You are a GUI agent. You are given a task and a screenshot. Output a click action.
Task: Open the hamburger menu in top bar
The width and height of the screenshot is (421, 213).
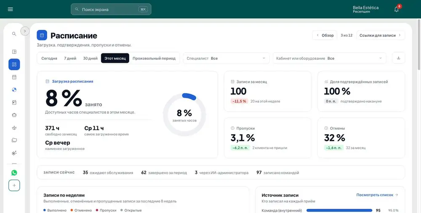click(10, 9)
